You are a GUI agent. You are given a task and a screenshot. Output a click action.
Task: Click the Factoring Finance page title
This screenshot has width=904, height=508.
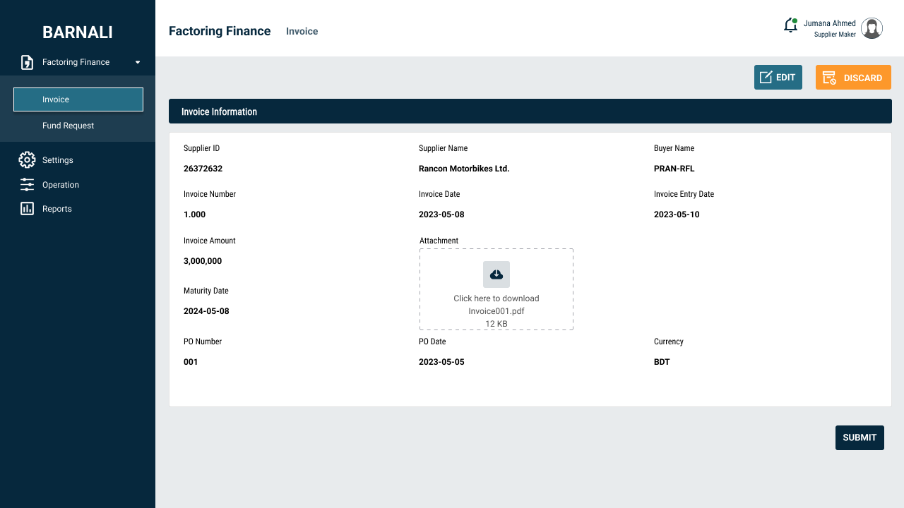click(220, 31)
